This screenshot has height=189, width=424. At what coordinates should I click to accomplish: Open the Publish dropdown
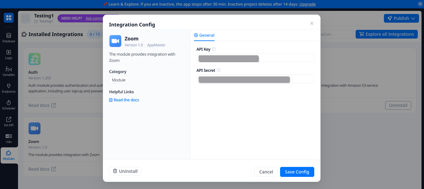401,18
